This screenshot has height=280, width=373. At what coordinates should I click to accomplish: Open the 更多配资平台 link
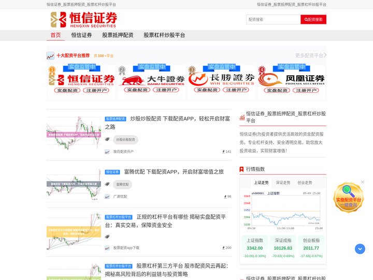tap(311, 55)
